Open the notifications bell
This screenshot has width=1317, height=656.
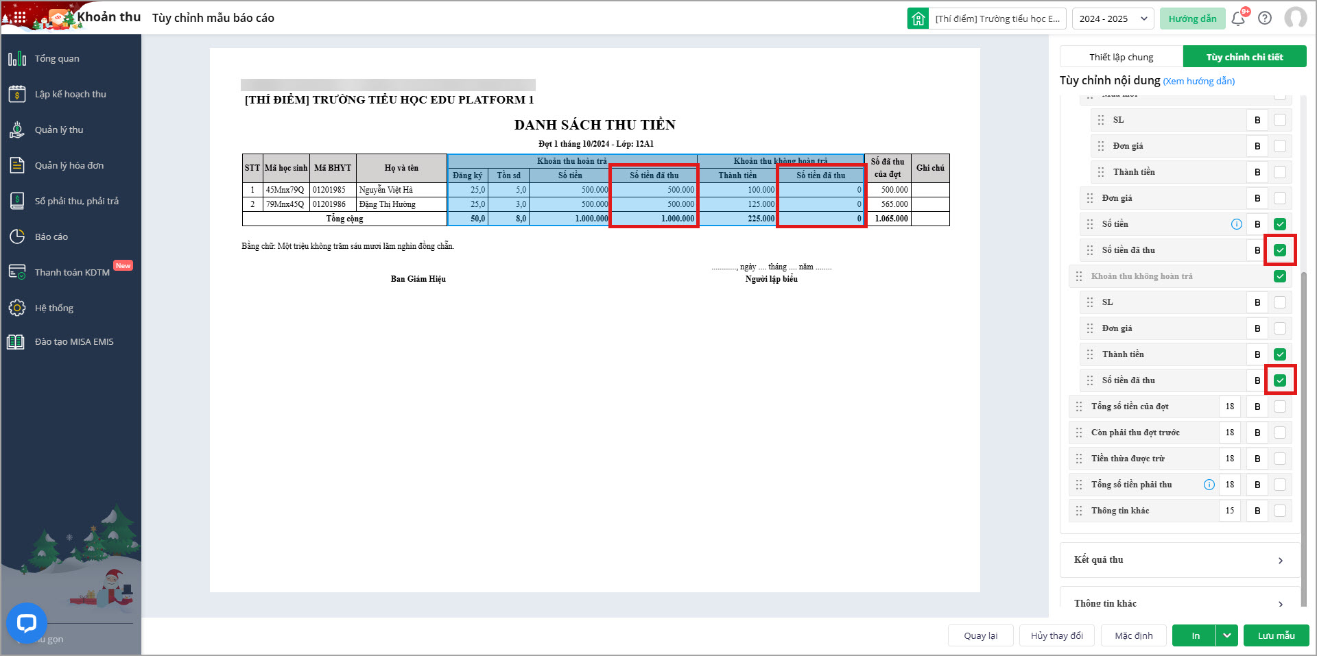pyautogui.click(x=1238, y=19)
